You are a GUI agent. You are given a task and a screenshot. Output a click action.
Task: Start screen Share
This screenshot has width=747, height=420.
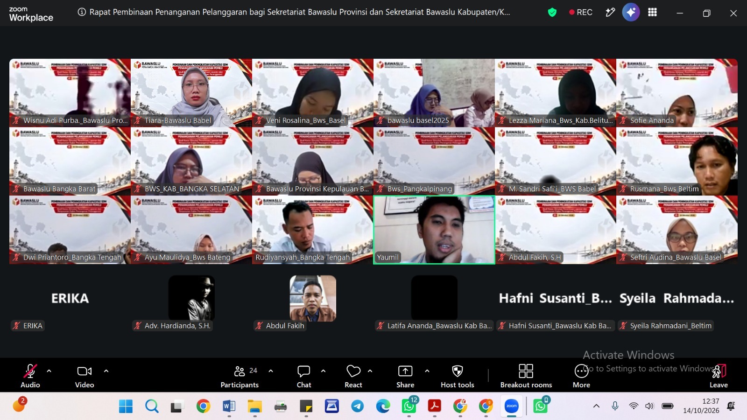pyautogui.click(x=405, y=376)
